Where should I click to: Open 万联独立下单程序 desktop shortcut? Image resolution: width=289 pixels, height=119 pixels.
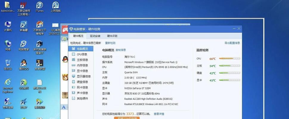coord(39,28)
